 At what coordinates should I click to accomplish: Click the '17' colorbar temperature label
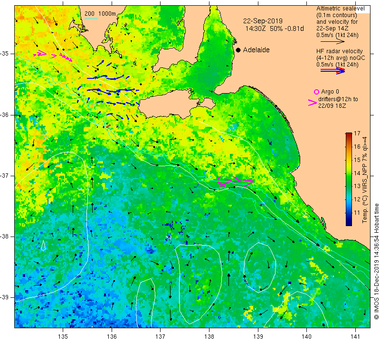coord(357,133)
